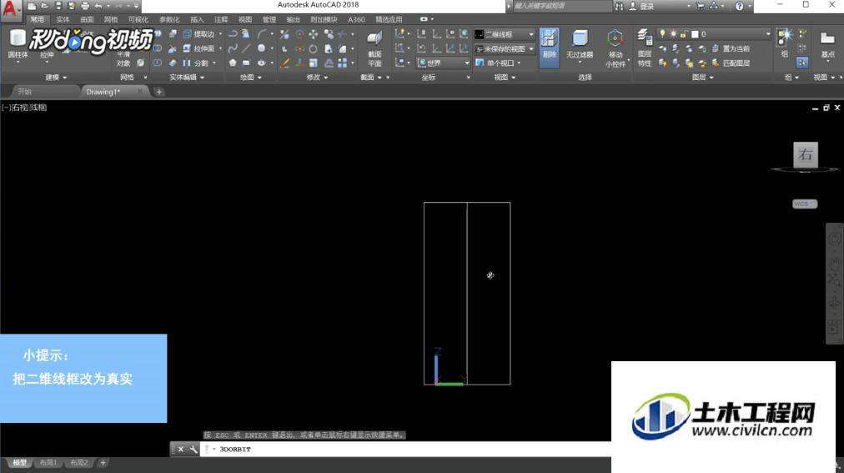Open the Autodesk App Store cart icon
This screenshot has width=844, height=473.
[700, 6]
